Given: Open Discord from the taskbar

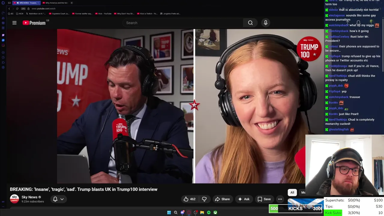Looking at the screenshot, I should point(182,213).
